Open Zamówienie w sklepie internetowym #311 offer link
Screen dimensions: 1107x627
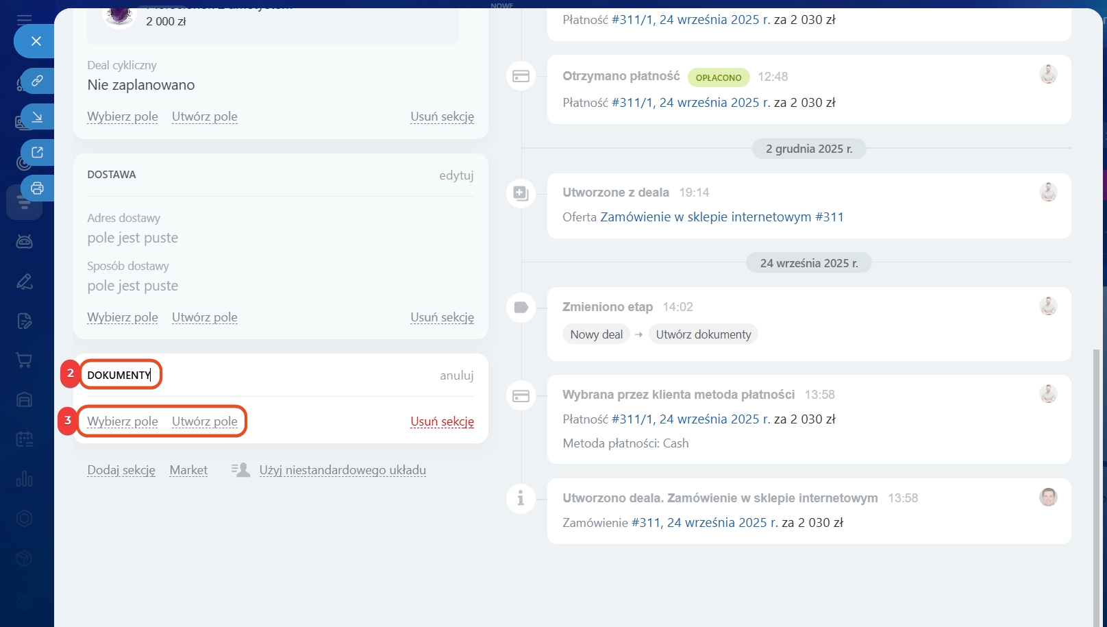click(722, 217)
